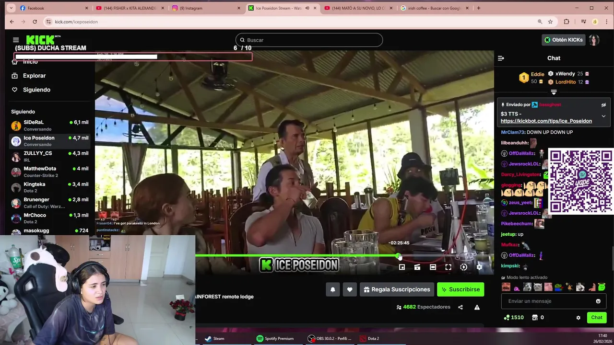The width and height of the screenshot is (614, 345).
Task: Open Spotify Premium from the taskbar
Action: click(274, 339)
